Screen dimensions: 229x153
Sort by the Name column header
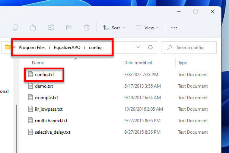pyautogui.click(x=38, y=63)
